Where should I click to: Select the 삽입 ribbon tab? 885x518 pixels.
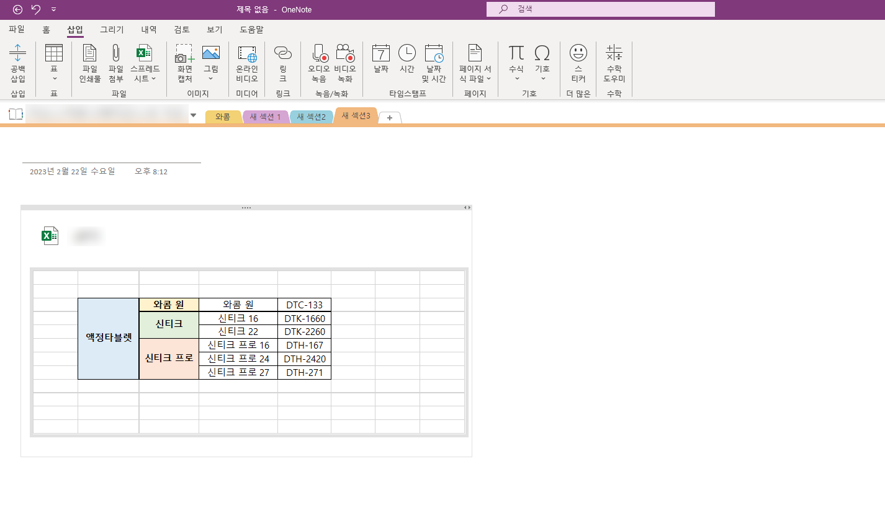point(75,29)
